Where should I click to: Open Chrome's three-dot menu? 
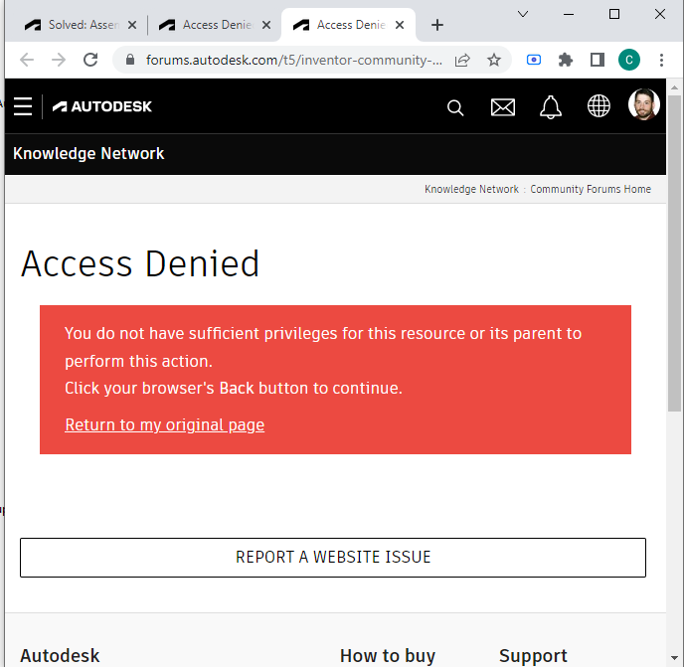(x=661, y=60)
